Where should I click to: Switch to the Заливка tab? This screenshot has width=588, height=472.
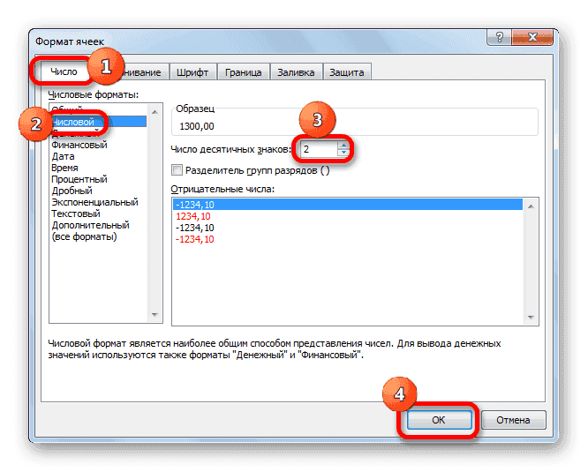pos(296,72)
